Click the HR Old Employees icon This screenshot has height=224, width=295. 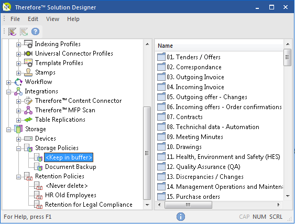click(38, 195)
